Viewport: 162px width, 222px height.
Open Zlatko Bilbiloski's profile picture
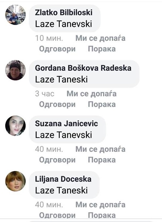click(15, 15)
